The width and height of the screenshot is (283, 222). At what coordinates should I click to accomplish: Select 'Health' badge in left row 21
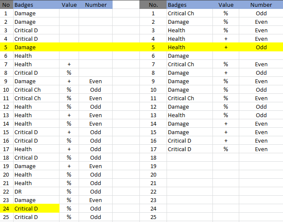tap(36, 183)
